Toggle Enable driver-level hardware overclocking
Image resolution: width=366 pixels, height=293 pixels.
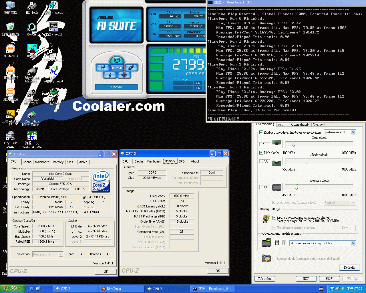point(261,132)
